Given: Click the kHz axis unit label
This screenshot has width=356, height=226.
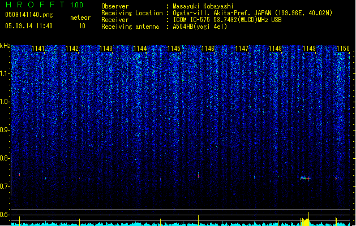Looking at the screenshot, I should tap(5, 46).
